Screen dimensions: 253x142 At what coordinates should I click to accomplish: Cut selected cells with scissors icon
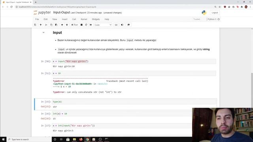[46, 25]
